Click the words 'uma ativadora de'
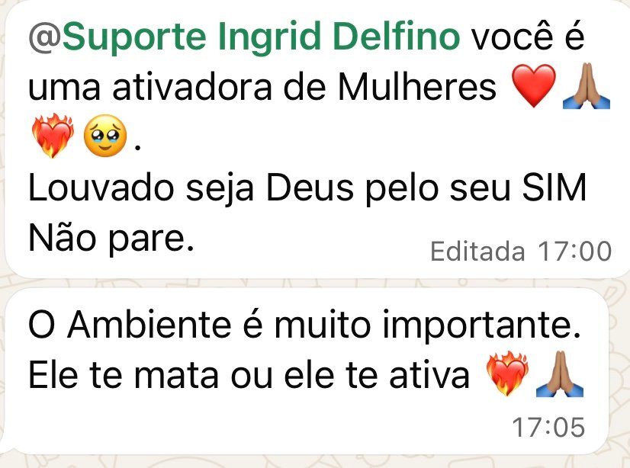 pos(177,87)
